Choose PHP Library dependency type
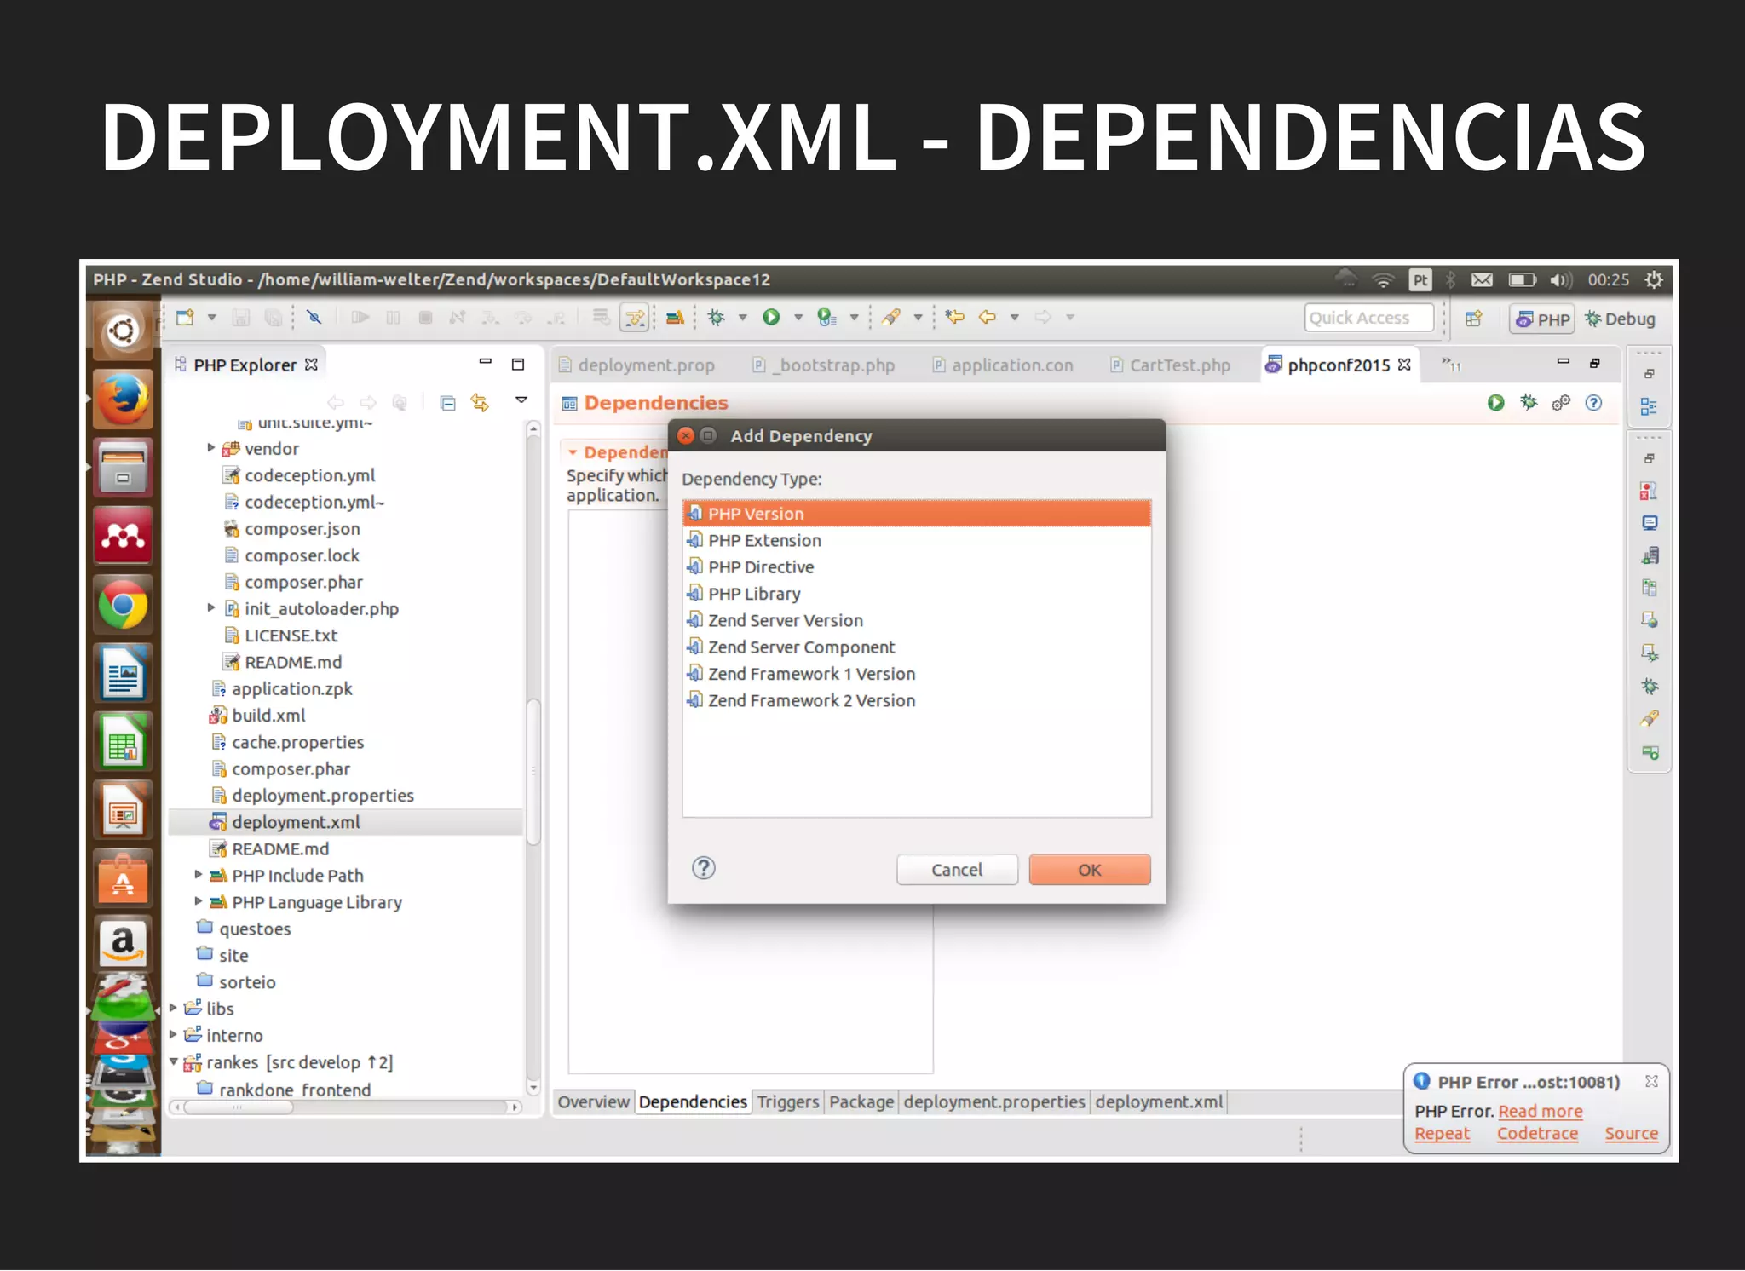The width and height of the screenshot is (1745, 1271). 917,594
